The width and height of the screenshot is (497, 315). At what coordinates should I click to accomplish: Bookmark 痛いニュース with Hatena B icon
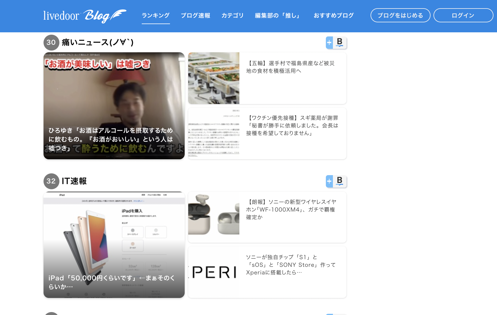coord(340,43)
